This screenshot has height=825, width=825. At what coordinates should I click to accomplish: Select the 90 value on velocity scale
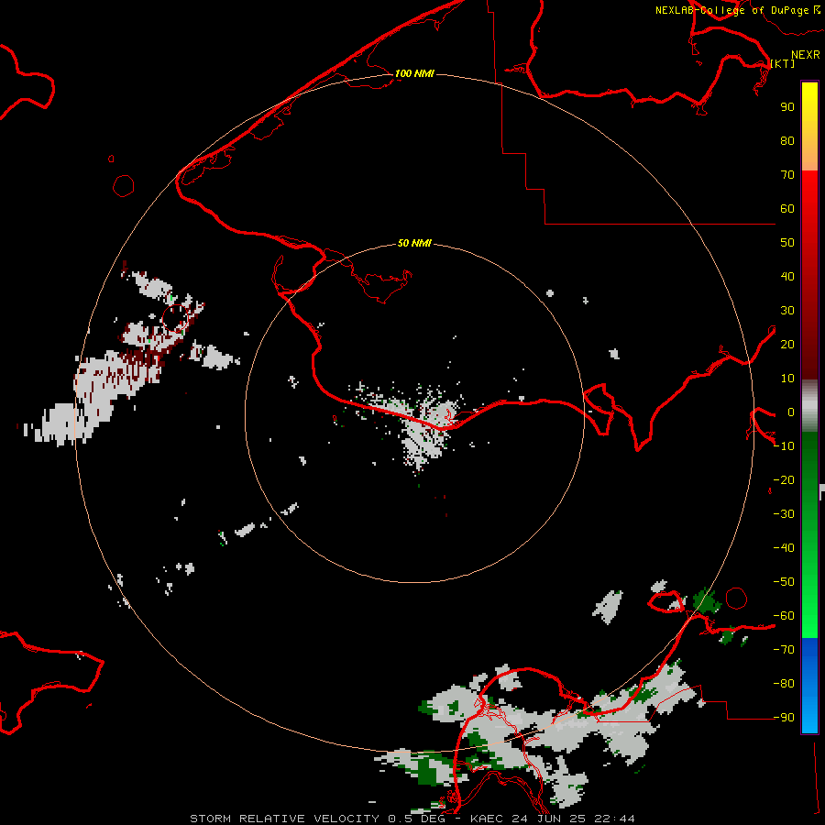point(787,107)
